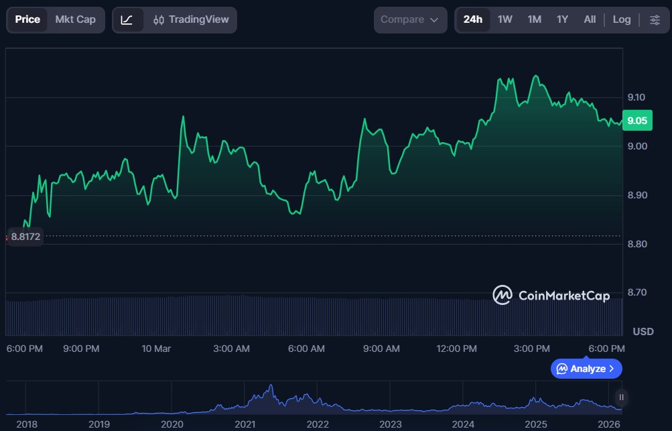Screen dimensions: 672x431
Task: Show the 1Y time range
Action: (x=562, y=20)
